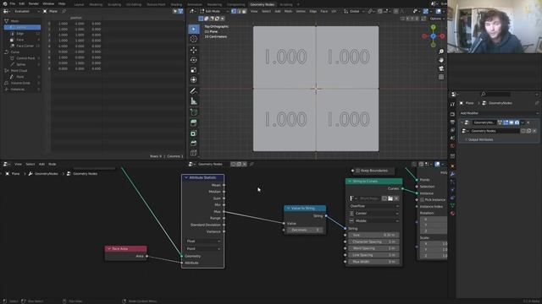This screenshot has width=542, height=304.
Task: Select the Annotate tool
Action: (x=194, y=91)
